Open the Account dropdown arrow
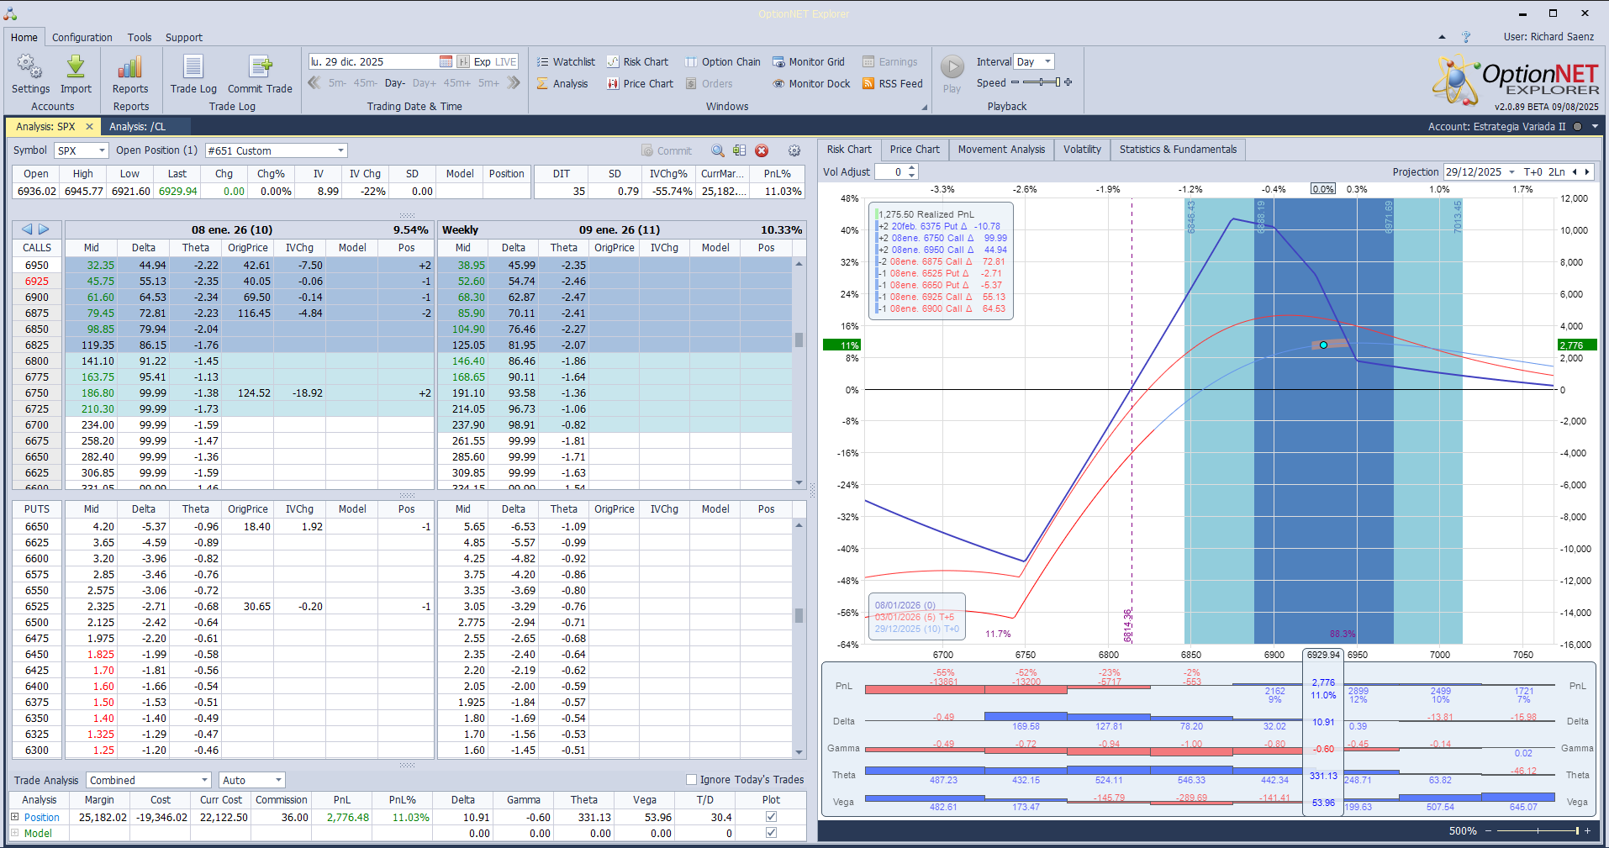The height and width of the screenshot is (848, 1609). (x=1595, y=127)
